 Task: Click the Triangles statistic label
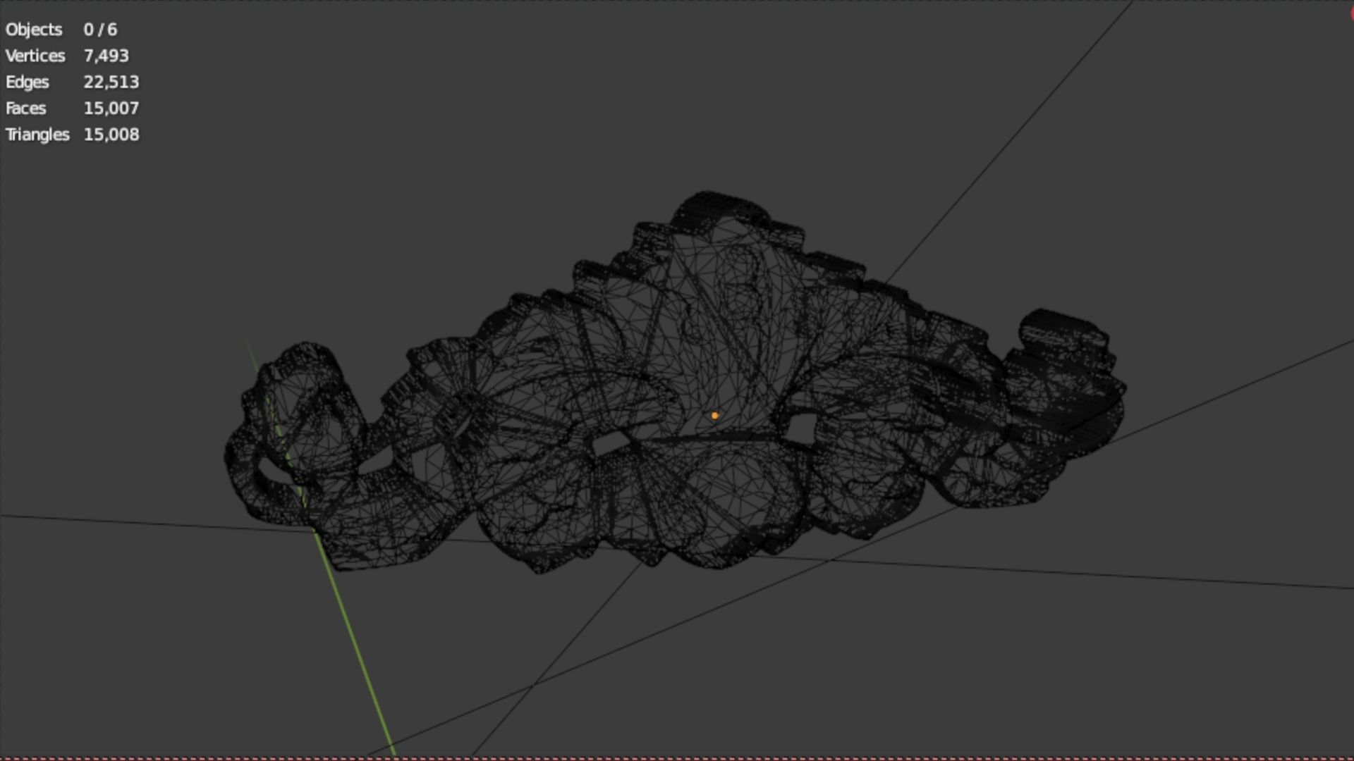[37, 135]
